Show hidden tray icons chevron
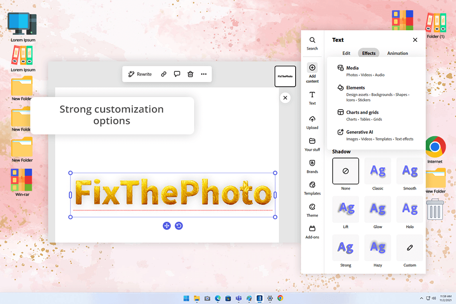 coord(421,298)
